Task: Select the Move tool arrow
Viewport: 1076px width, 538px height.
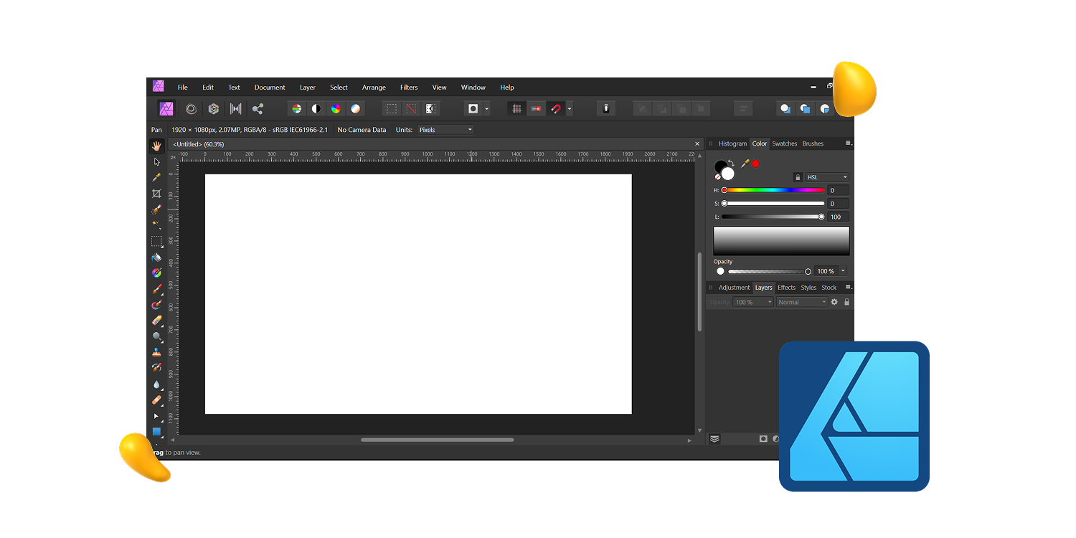Action: [156, 161]
